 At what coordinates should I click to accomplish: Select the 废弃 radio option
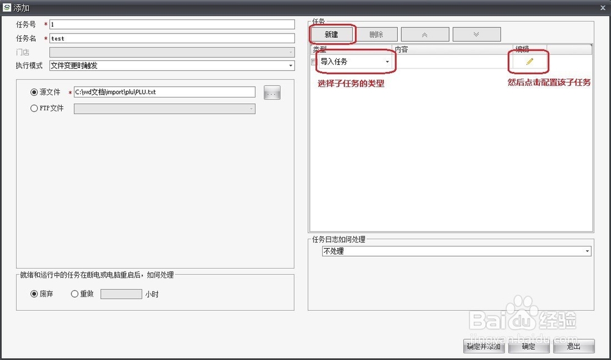click(34, 294)
